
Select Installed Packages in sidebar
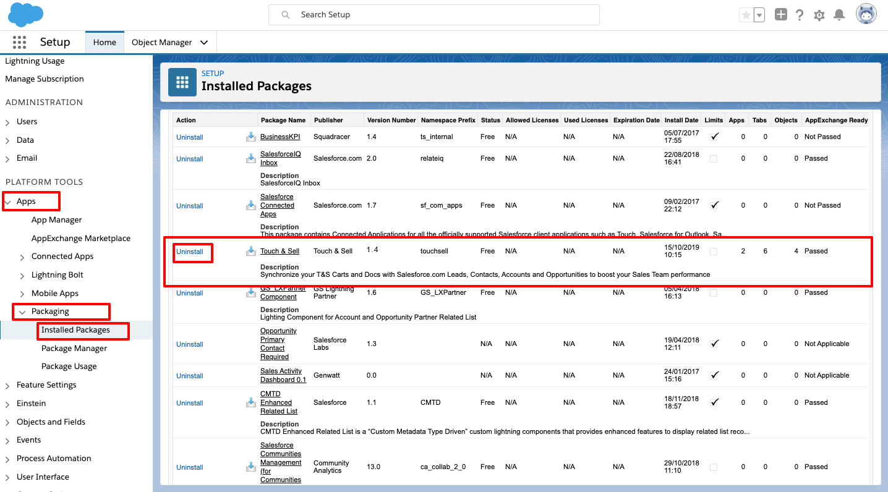(75, 330)
